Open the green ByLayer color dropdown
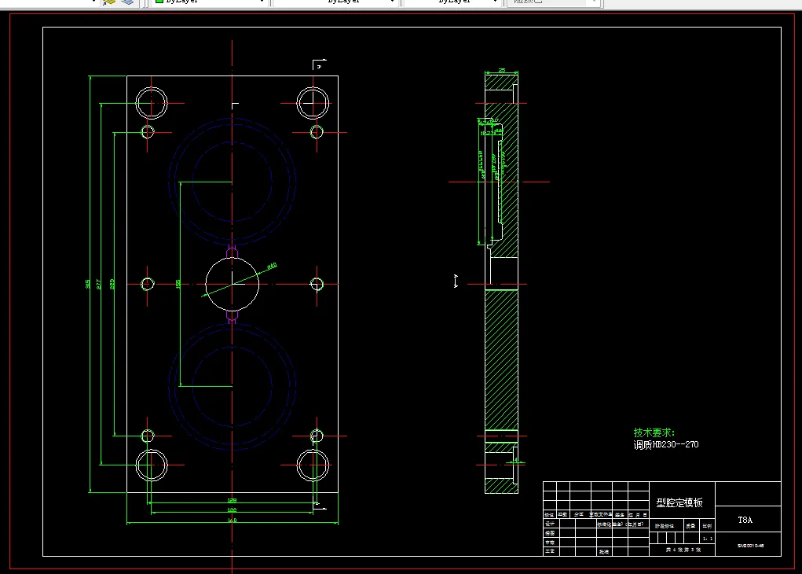The height and width of the screenshot is (574, 802). tap(210, 2)
